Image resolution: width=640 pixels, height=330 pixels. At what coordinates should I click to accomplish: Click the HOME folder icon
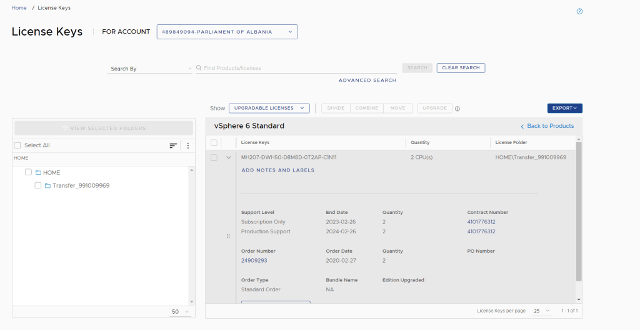coord(38,173)
